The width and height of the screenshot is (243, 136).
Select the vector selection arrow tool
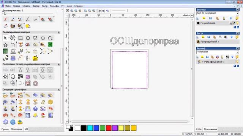pyautogui.click(x=5, y=38)
